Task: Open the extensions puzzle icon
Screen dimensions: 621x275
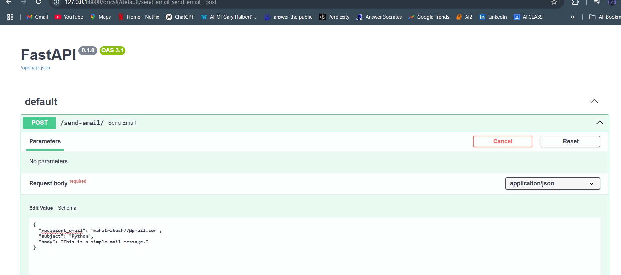Action: tap(575, 2)
